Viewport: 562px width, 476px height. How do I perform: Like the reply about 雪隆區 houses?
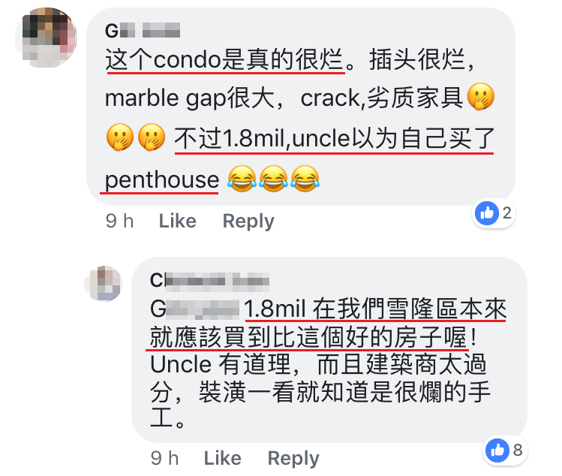pyautogui.click(x=223, y=458)
